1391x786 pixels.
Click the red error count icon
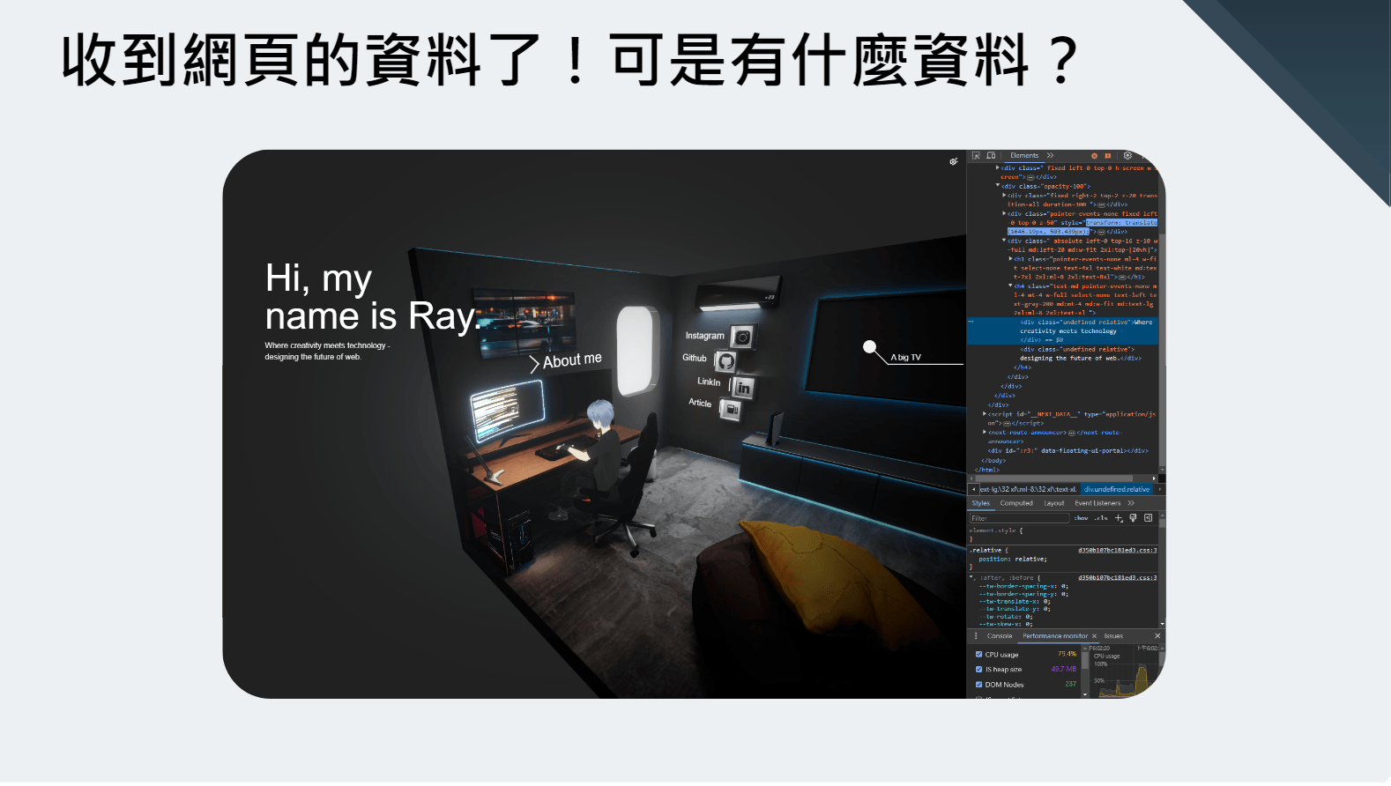pos(1094,156)
